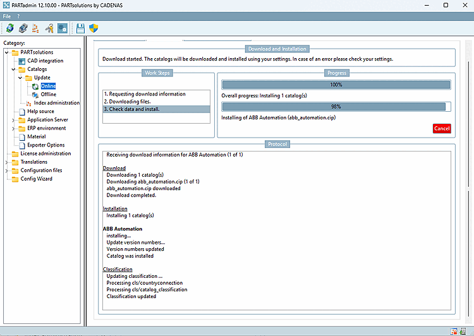
Task: Collapse the Catalogs folder
Action: pos(13,69)
